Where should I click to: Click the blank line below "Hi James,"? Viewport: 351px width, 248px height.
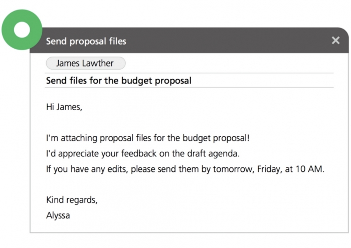(x=150, y=122)
